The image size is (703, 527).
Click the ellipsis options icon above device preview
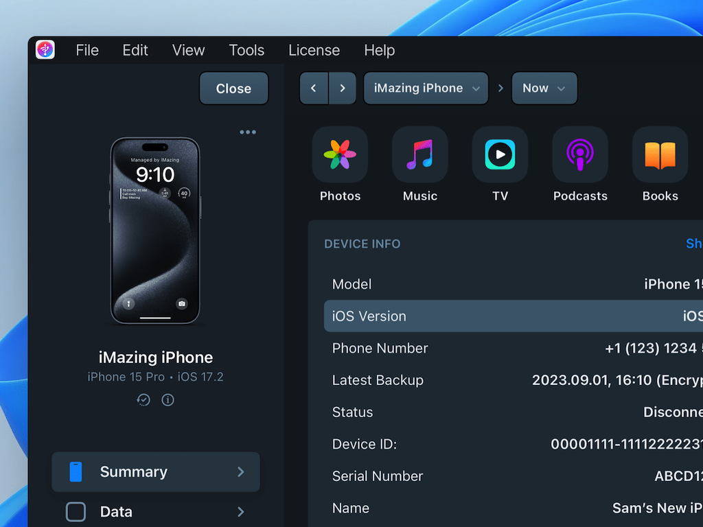pyautogui.click(x=249, y=132)
